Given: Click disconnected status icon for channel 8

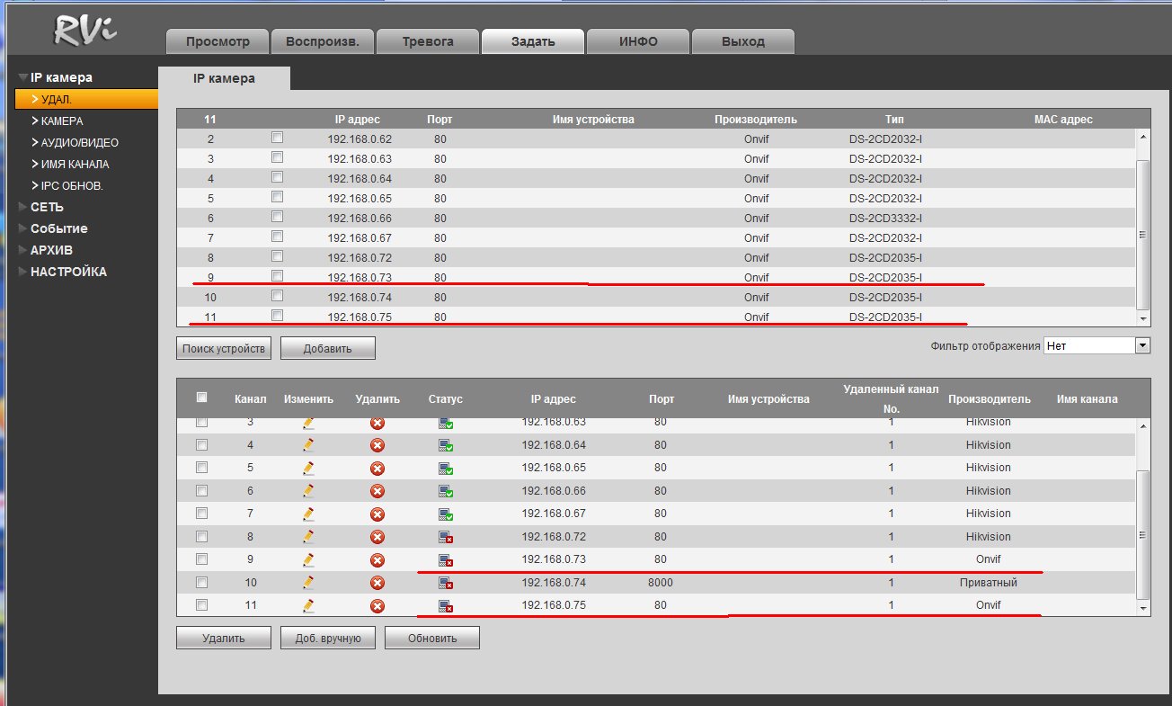Looking at the screenshot, I should (x=446, y=537).
